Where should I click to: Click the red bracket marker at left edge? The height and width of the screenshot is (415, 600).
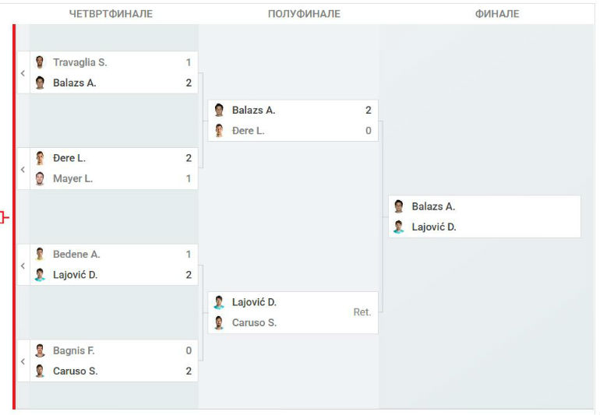4,218
